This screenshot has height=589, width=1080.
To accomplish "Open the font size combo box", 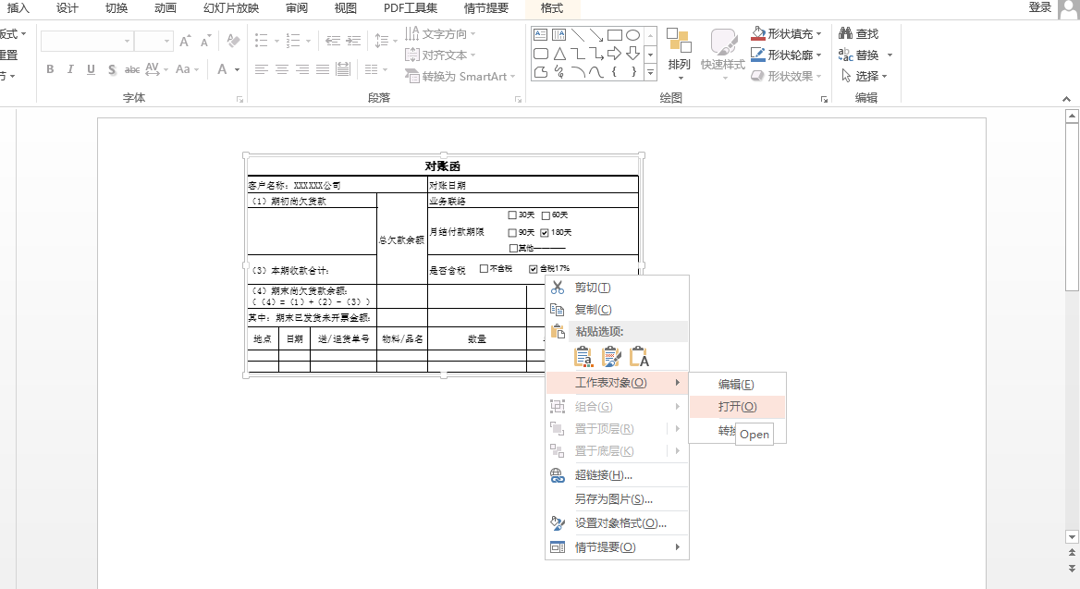I will coord(153,42).
